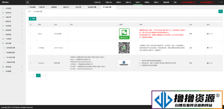Click the 今提(0.00) item in the top bar

point(108,2)
